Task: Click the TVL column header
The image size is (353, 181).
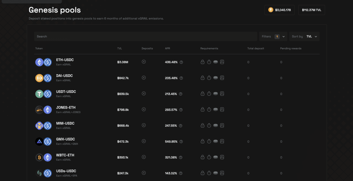Action: pos(120,49)
